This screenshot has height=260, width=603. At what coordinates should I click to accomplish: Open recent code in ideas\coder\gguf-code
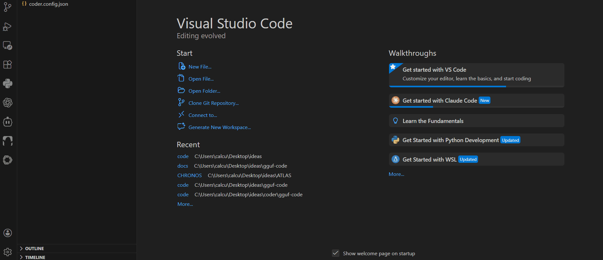(183, 194)
